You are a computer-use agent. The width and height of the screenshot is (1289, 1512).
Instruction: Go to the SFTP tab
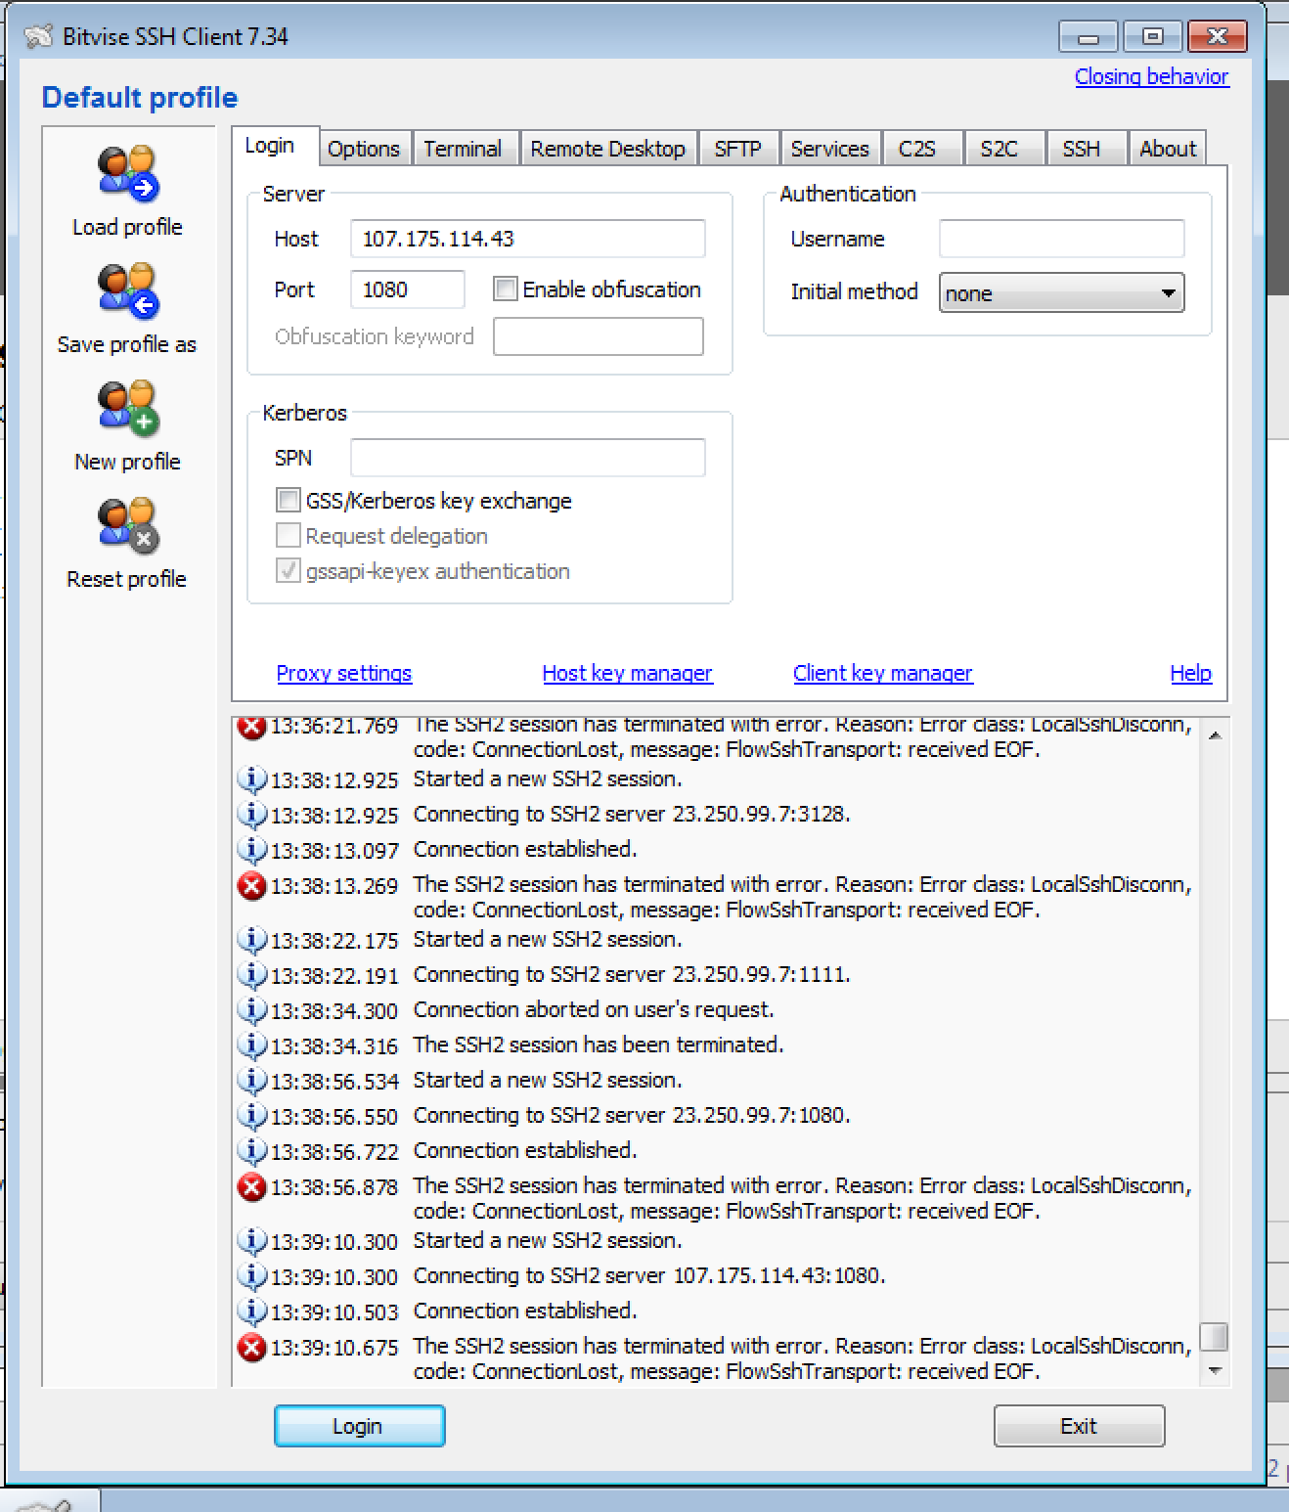(x=737, y=149)
